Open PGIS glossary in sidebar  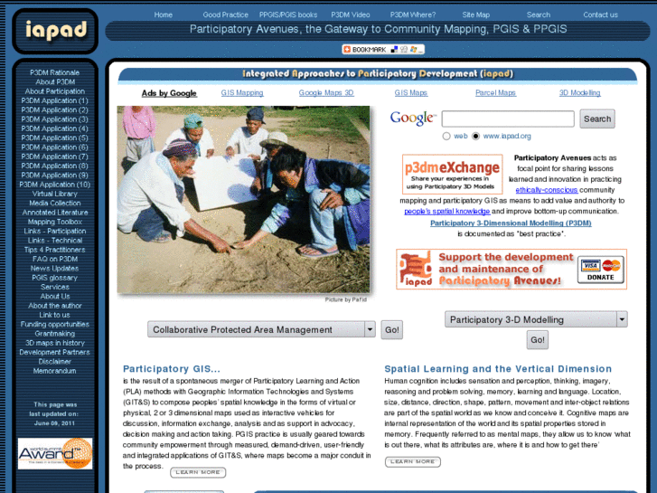click(54, 278)
